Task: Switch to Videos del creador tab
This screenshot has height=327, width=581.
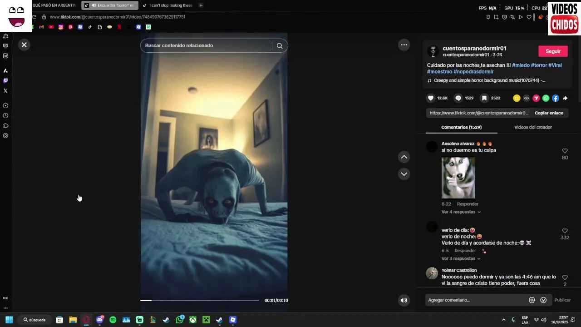Action: click(x=533, y=128)
